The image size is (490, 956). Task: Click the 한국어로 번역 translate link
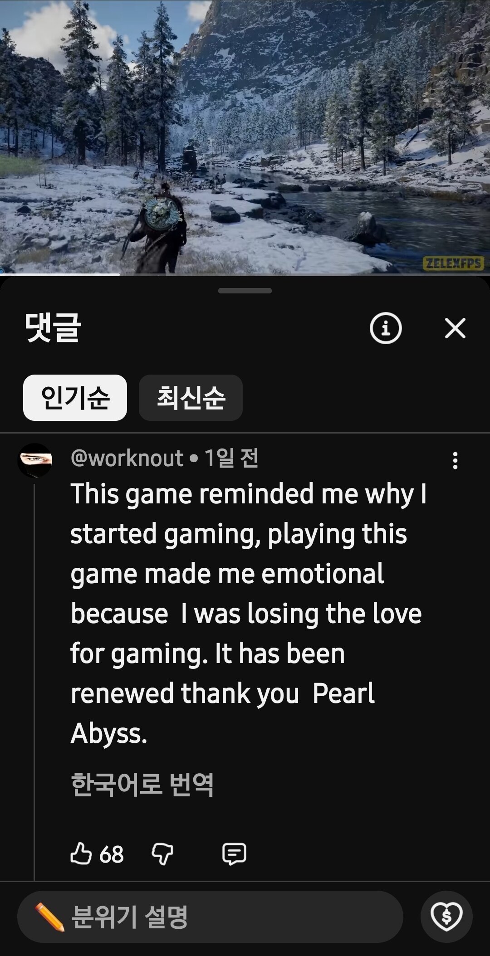(142, 785)
